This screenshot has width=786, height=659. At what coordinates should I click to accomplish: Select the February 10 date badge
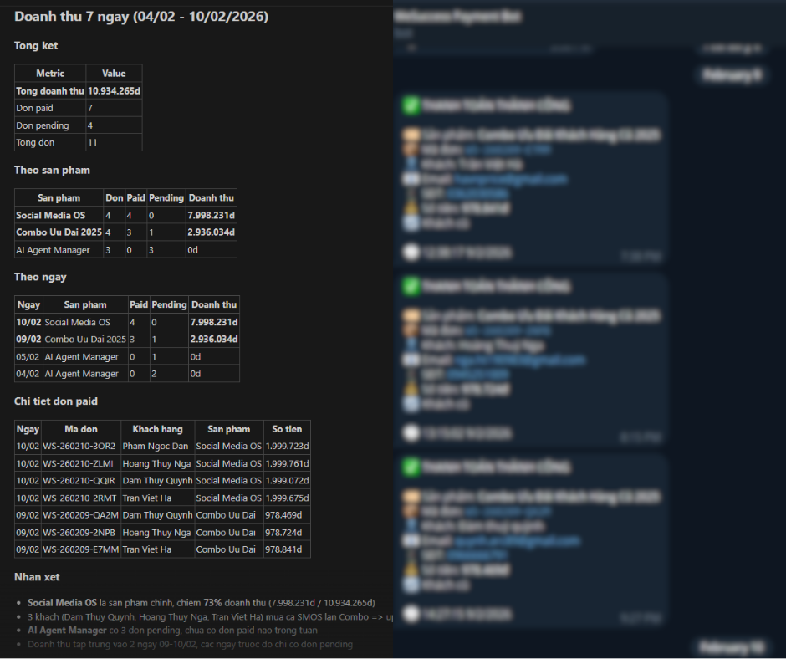(729, 646)
